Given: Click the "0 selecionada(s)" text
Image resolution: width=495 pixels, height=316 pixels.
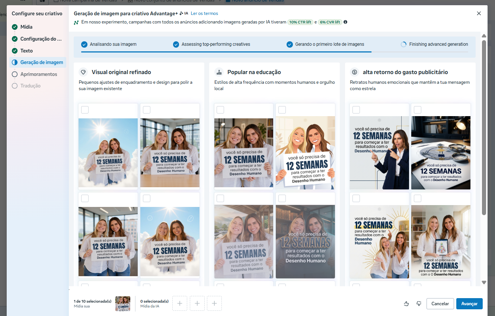Looking at the screenshot, I should tap(154, 301).
